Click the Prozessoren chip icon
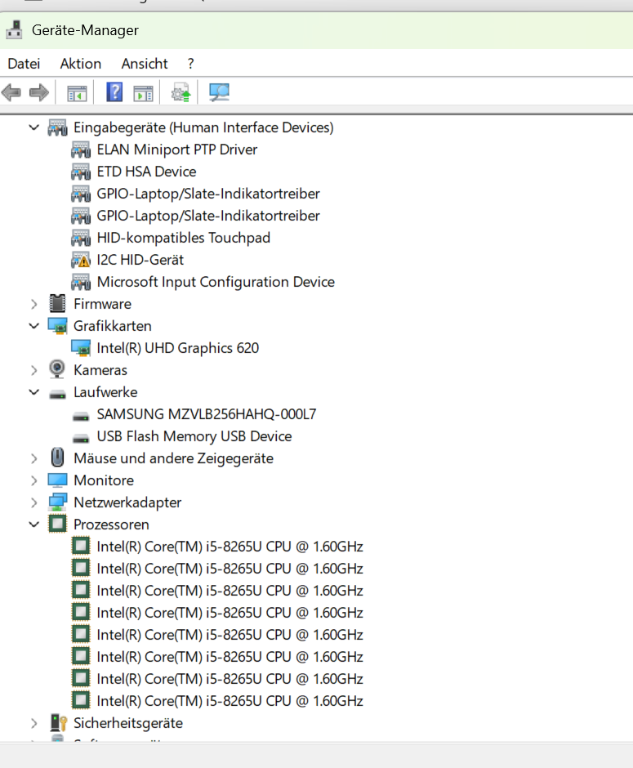The image size is (633, 768). click(57, 524)
